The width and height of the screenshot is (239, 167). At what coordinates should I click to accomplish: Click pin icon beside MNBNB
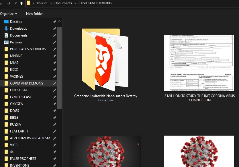(54, 56)
